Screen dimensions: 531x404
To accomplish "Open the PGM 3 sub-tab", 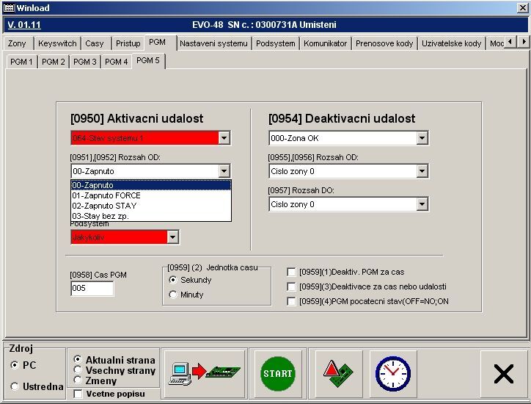I will pyautogui.click(x=85, y=62).
